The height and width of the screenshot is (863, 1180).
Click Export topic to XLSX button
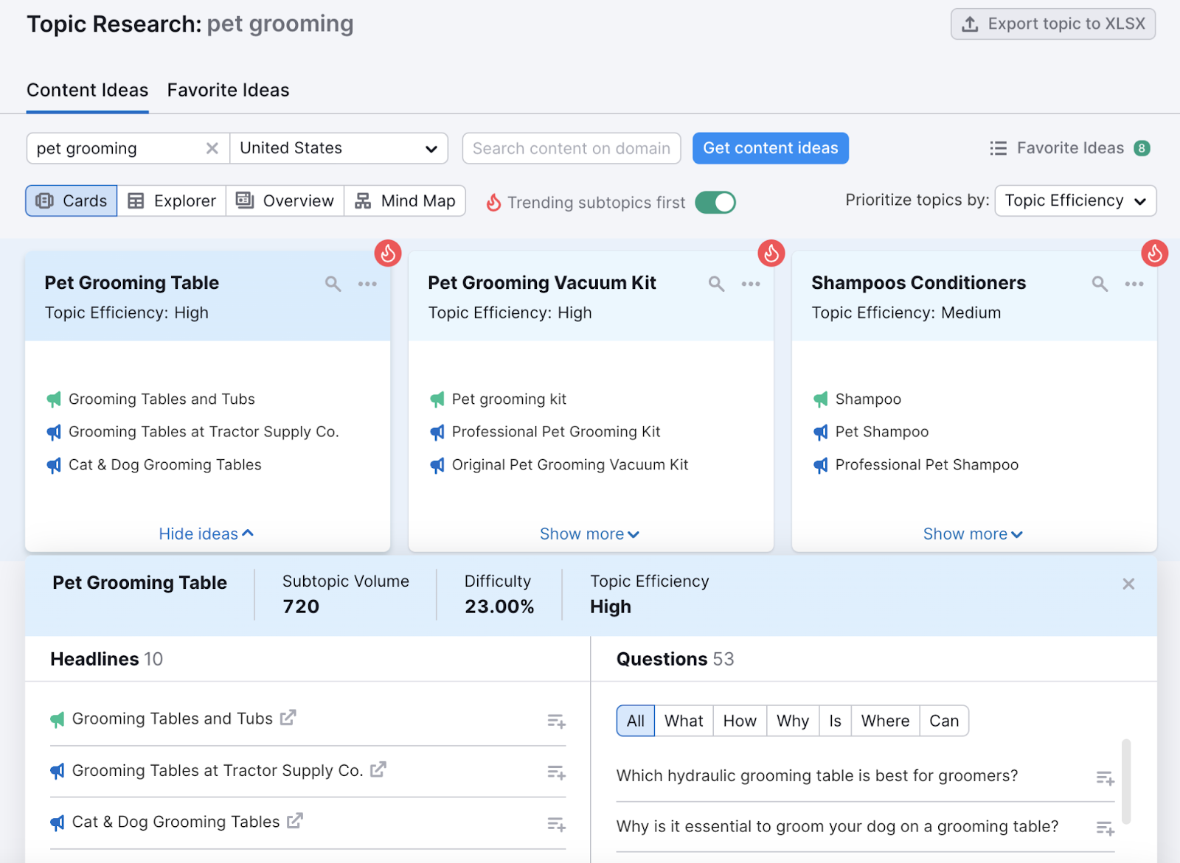point(1052,24)
